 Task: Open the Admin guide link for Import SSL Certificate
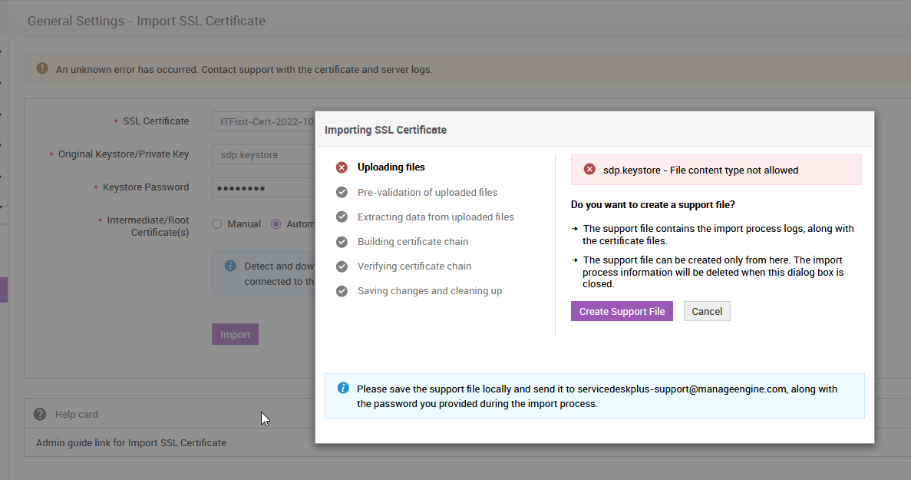tap(131, 442)
